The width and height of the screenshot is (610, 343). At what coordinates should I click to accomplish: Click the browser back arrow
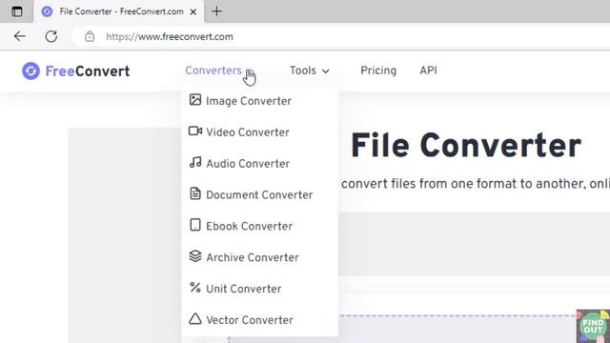coord(19,36)
